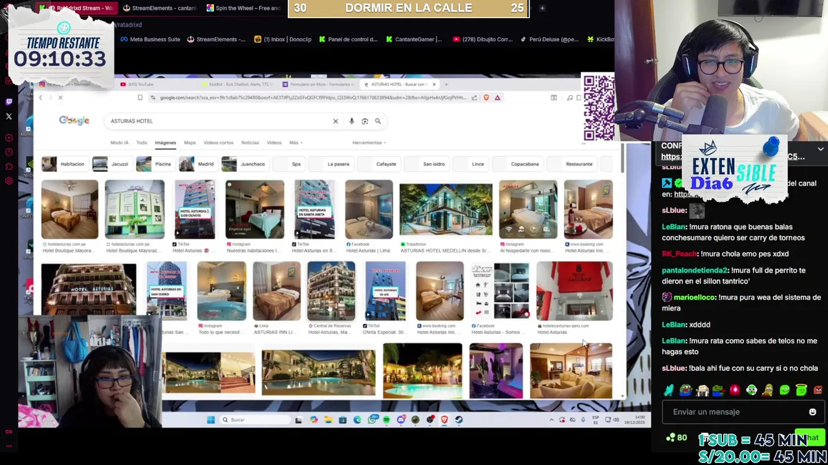Filter images by the Spa chip

(x=289, y=164)
